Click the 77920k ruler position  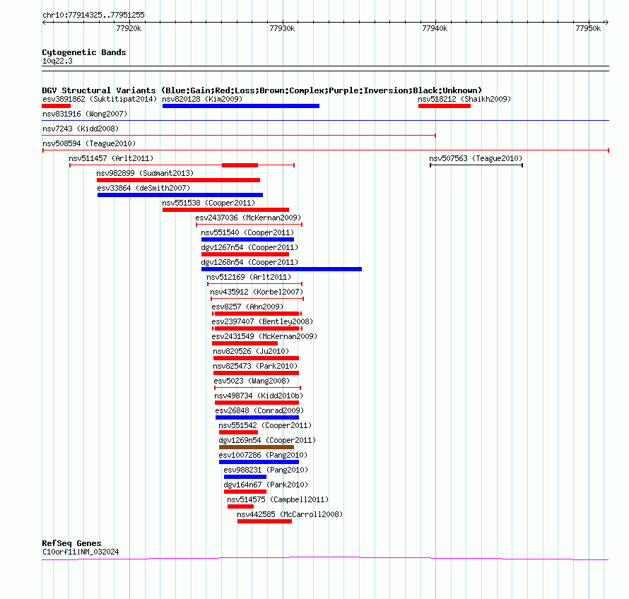[129, 28]
